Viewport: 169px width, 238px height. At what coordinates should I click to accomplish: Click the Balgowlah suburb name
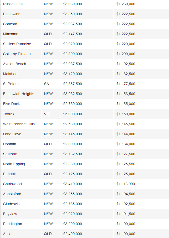point(12,14)
